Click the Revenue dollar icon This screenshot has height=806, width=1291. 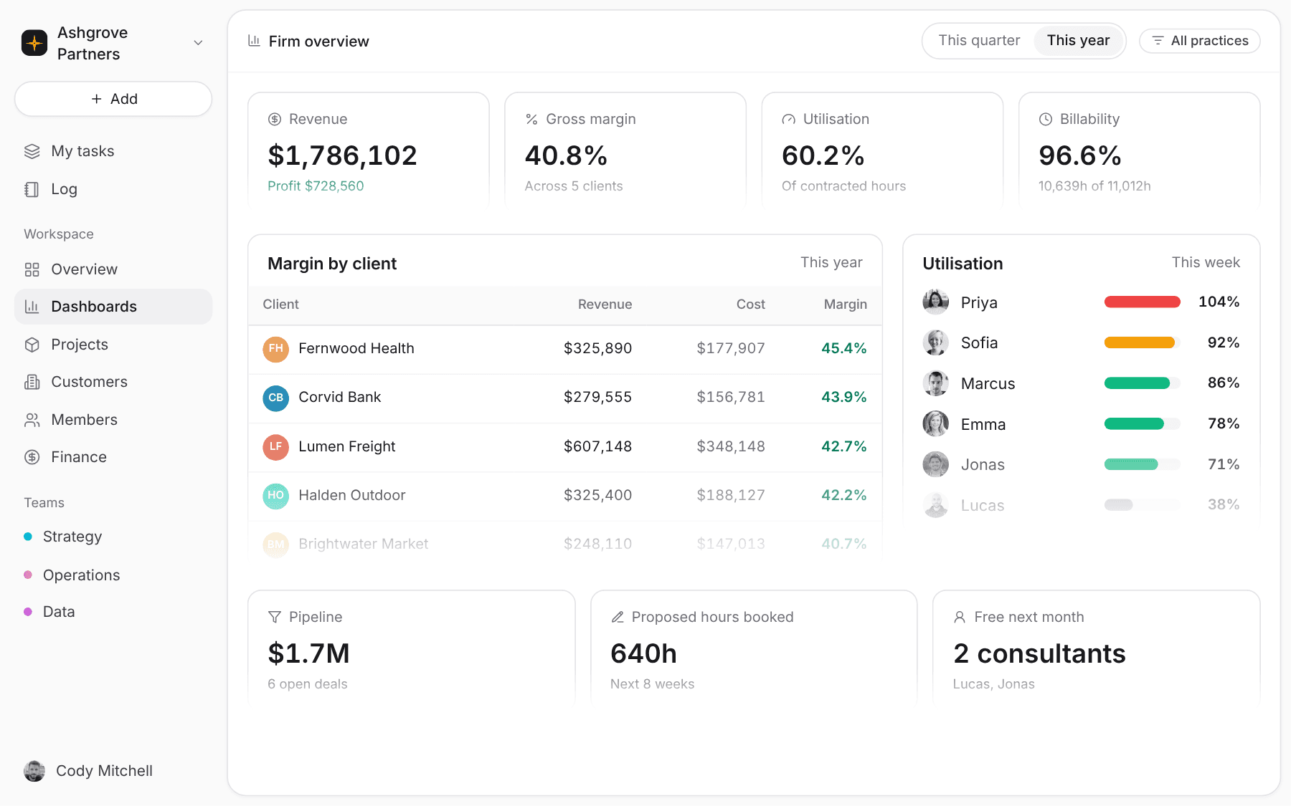(275, 120)
